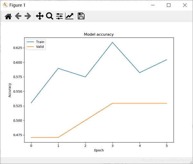
Task: Maximize the Figure 1 window
Action: [x=169, y=5]
